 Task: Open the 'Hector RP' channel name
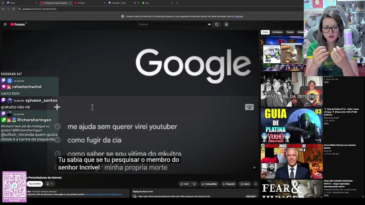coord(327,151)
